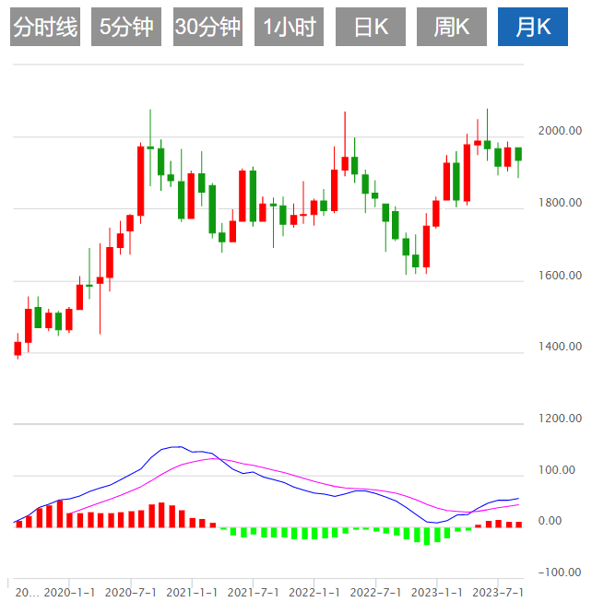The image size is (592, 602).
Task: Select the highlighted 月K tab
Action: 533,28
